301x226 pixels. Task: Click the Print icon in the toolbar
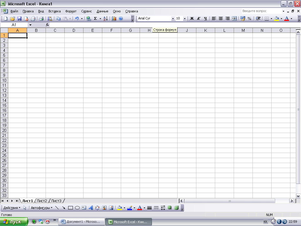pyautogui.click(x=41, y=19)
